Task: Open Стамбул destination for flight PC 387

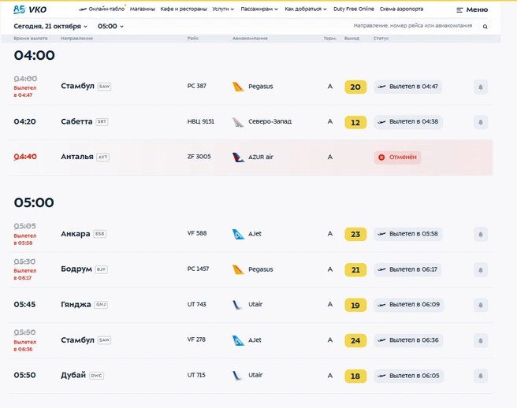Action: click(x=77, y=86)
